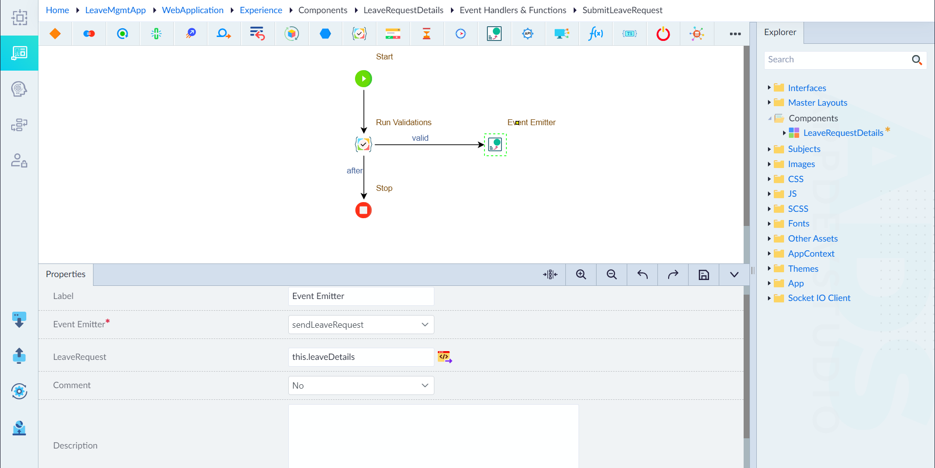
Task: Select the f(x) function tool
Action: (x=596, y=34)
